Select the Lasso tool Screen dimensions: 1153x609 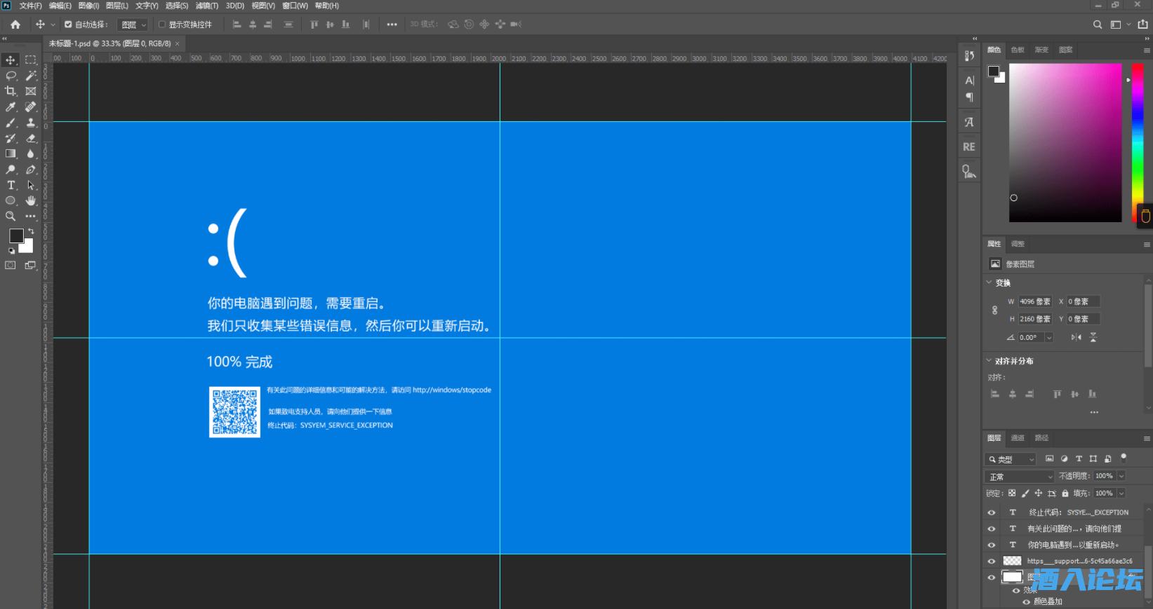11,76
